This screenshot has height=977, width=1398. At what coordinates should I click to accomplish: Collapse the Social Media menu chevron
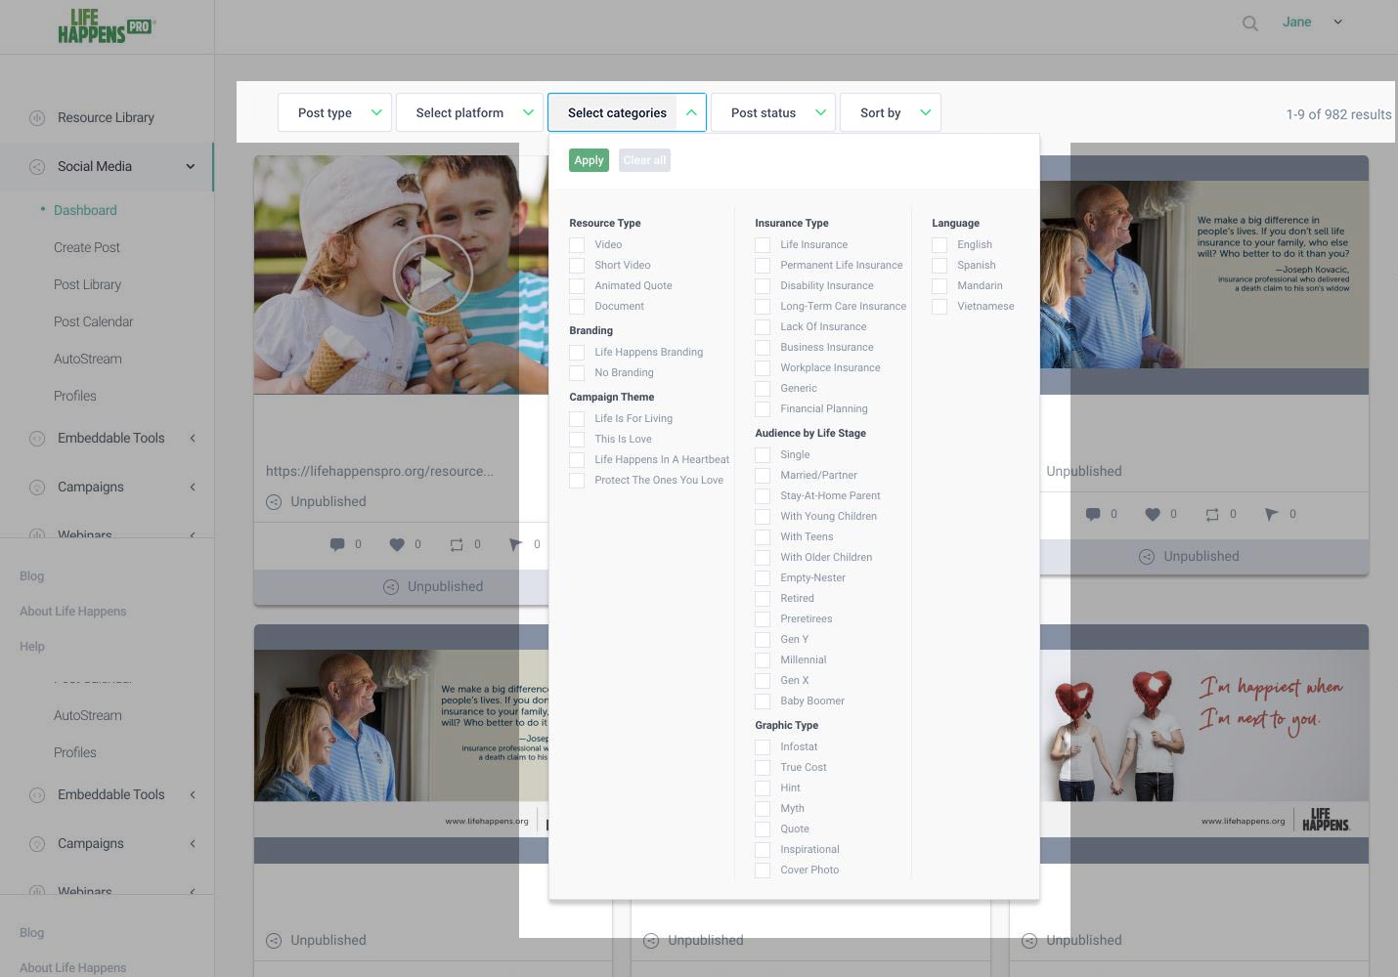[x=191, y=166]
